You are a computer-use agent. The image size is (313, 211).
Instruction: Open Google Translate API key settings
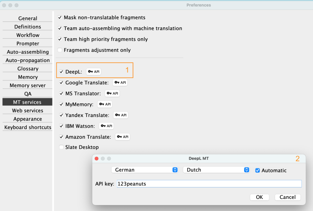(x=120, y=83)
